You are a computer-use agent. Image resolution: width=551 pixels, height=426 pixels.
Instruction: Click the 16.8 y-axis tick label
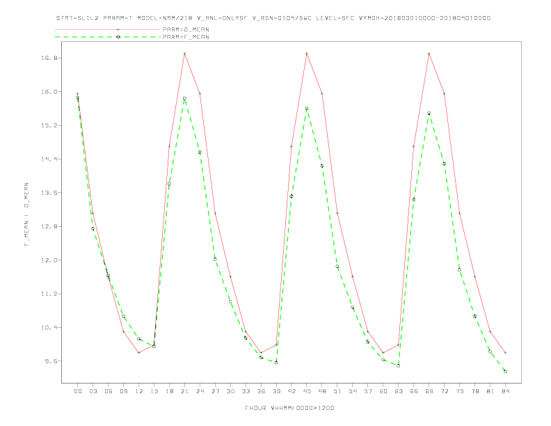click(49, 58)
